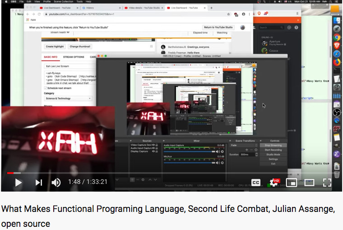Click Stop Streaming in OBS controls
Image resolution: width=343 pixels, height=230 pixels.
(x=273, y=145)
